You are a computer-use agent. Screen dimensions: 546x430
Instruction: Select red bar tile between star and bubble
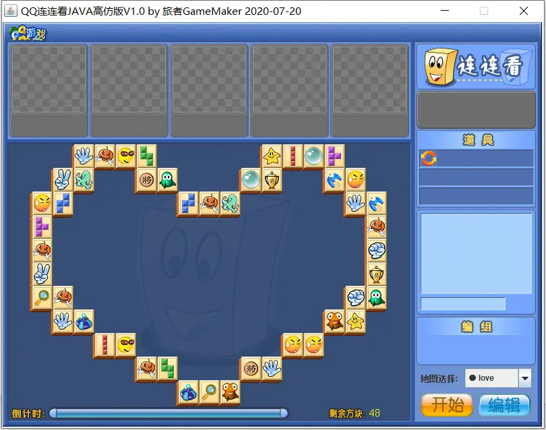pyautogui.click(x=293, y=156)
